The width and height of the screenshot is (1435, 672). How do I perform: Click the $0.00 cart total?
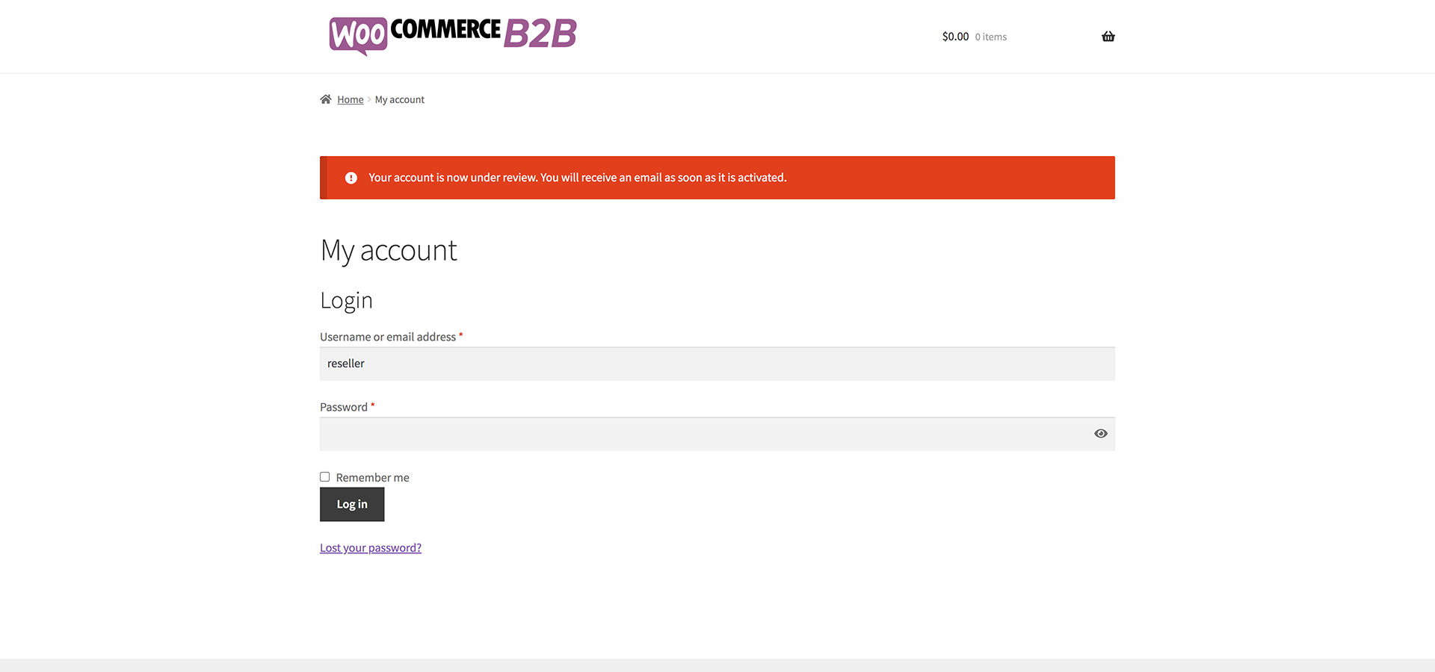click(955, 37)
